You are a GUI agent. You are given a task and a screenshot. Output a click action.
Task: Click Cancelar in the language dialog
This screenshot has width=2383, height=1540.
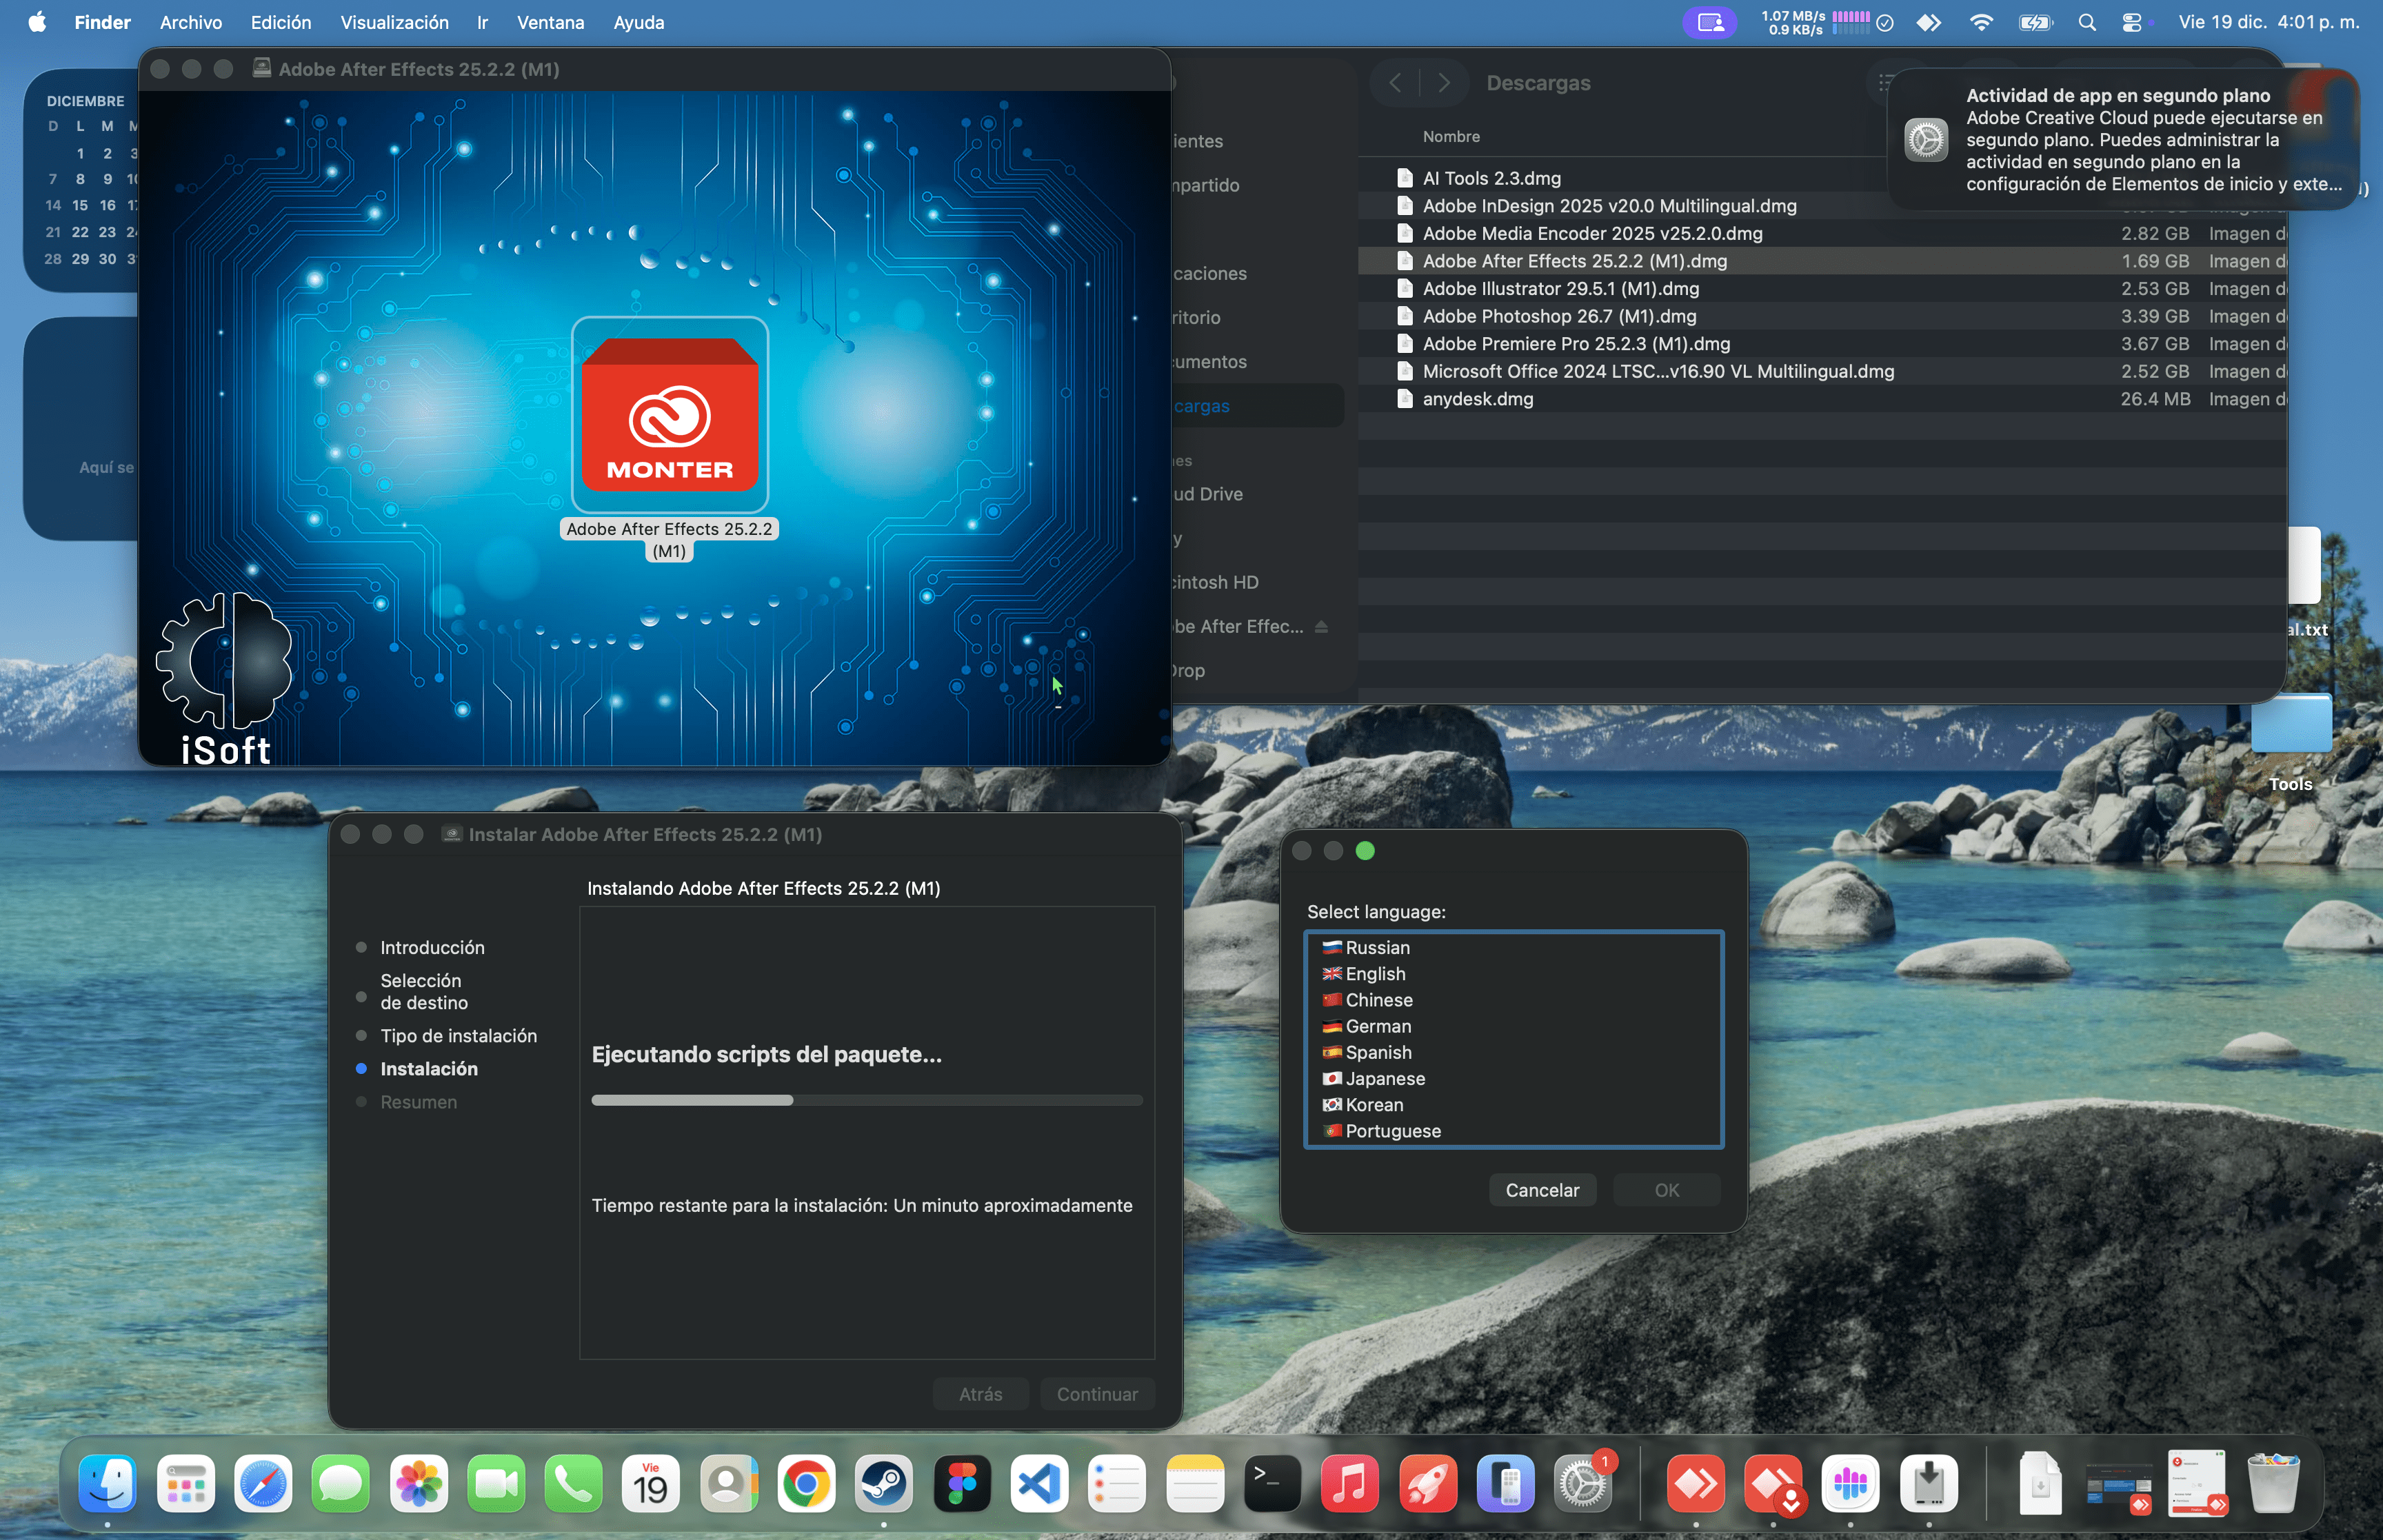tap(1542, 1189)
